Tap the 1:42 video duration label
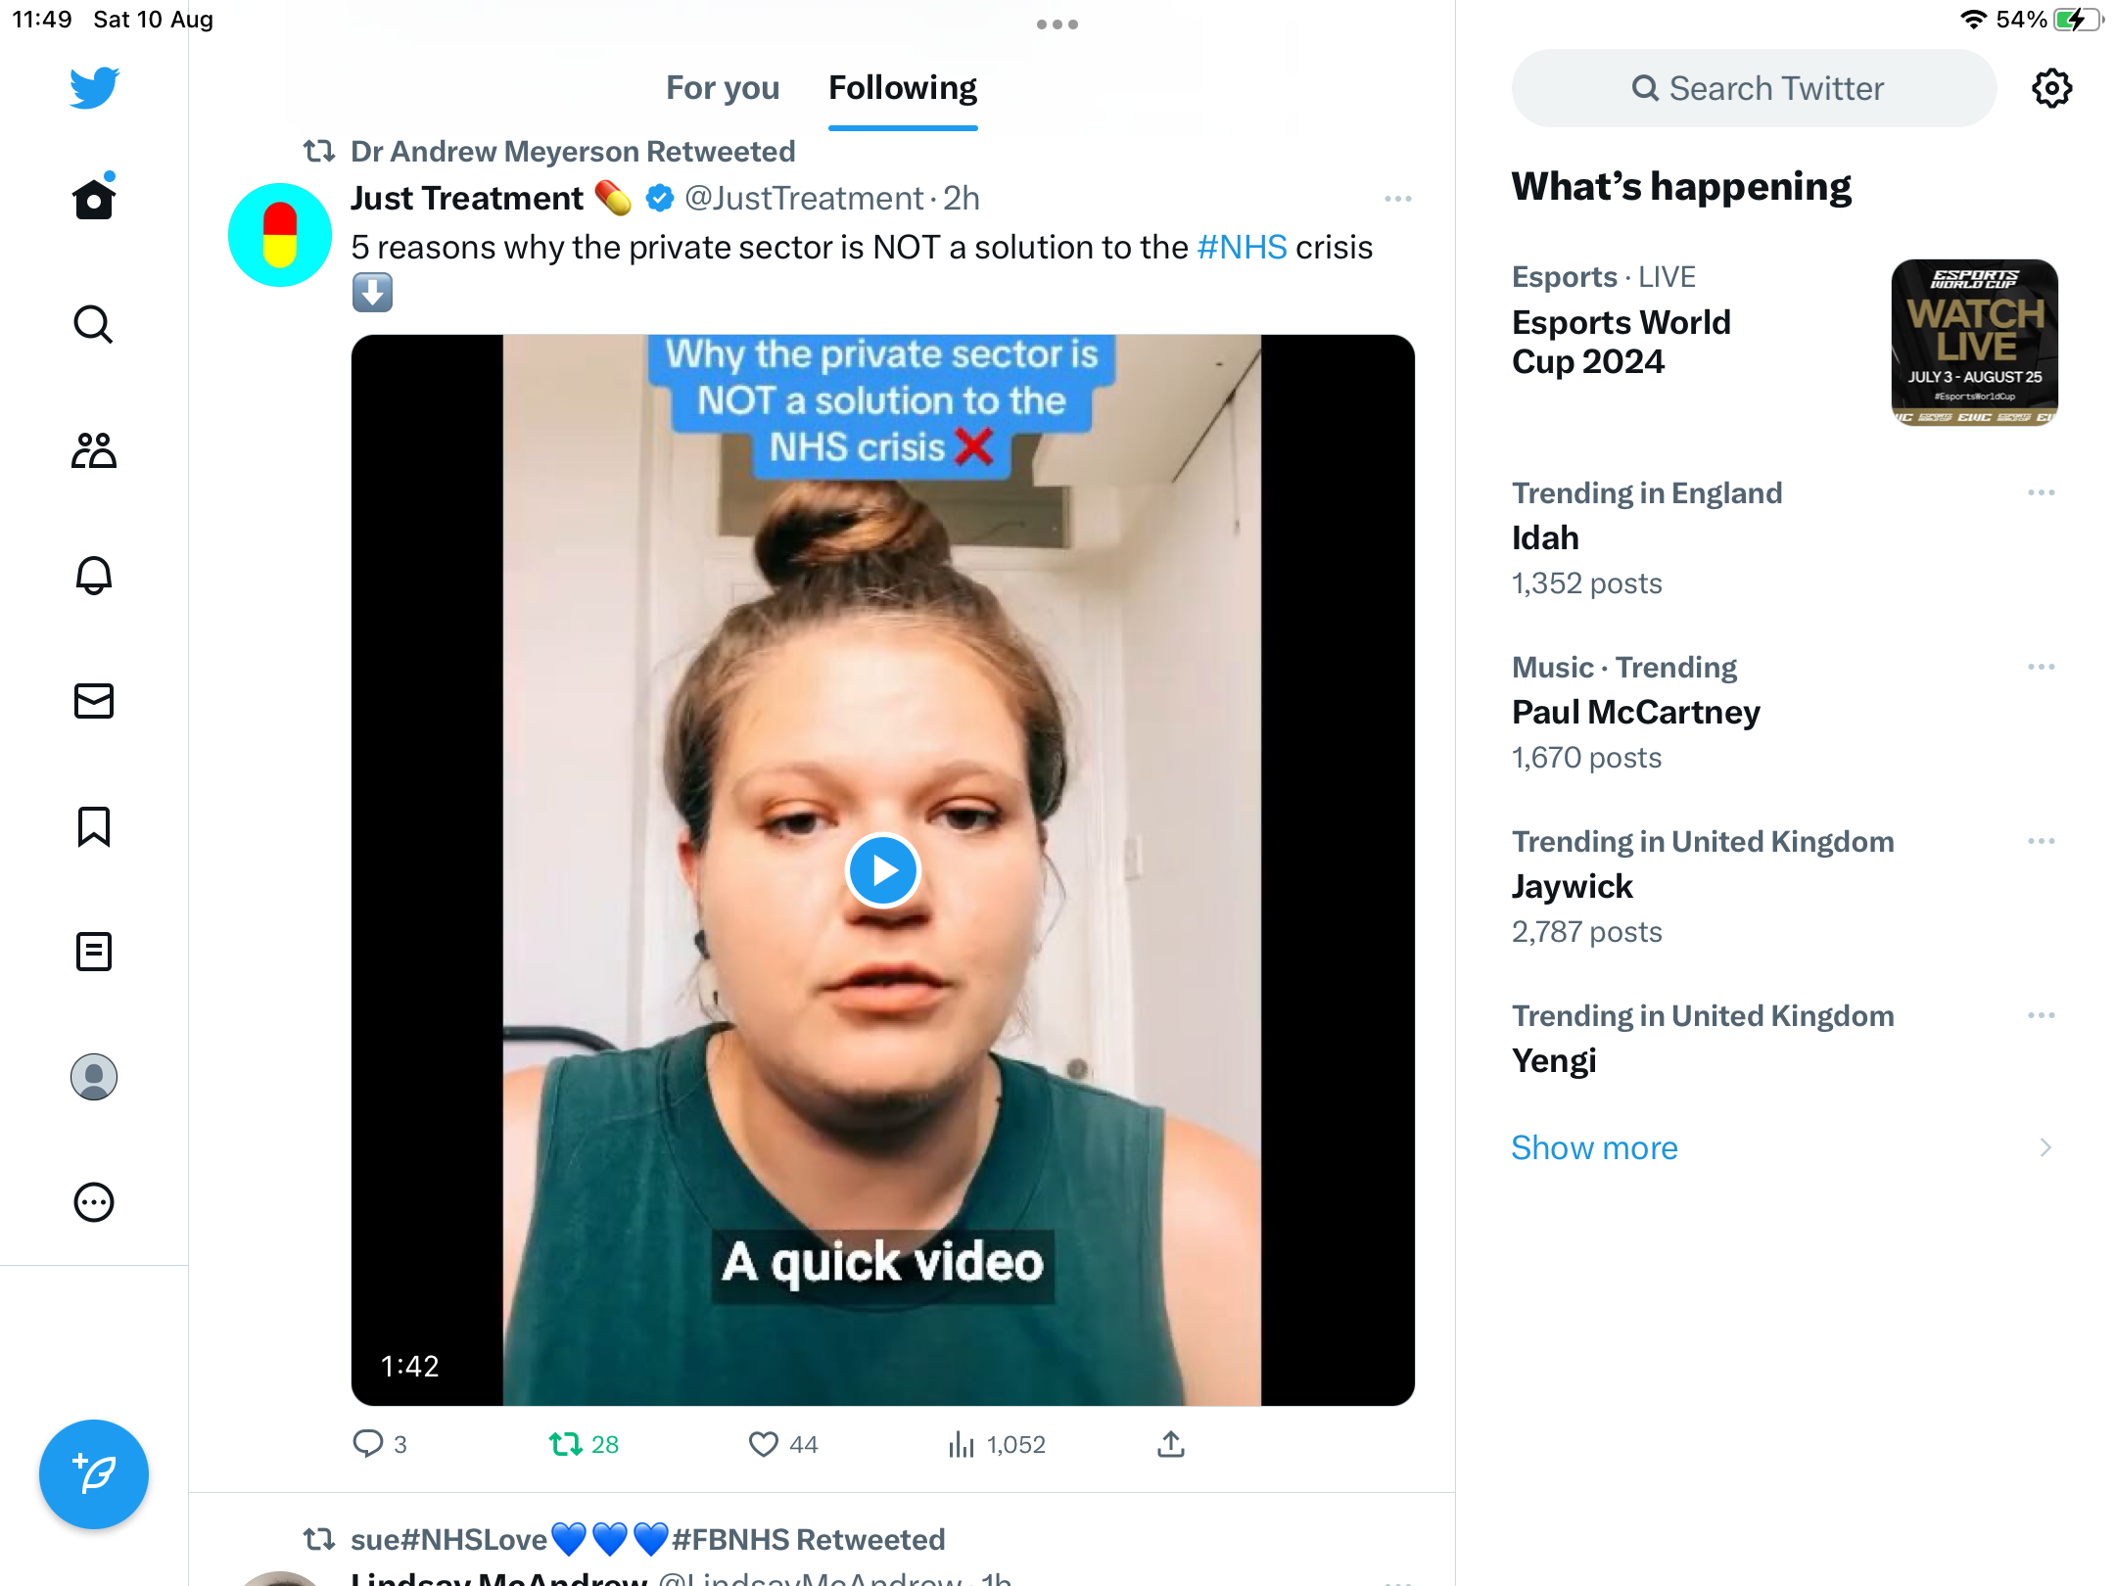The width and height of the screenshot is (2115, 1586). 409,1366
